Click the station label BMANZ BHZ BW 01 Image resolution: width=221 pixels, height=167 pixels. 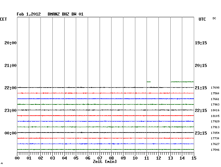[66, 14]
